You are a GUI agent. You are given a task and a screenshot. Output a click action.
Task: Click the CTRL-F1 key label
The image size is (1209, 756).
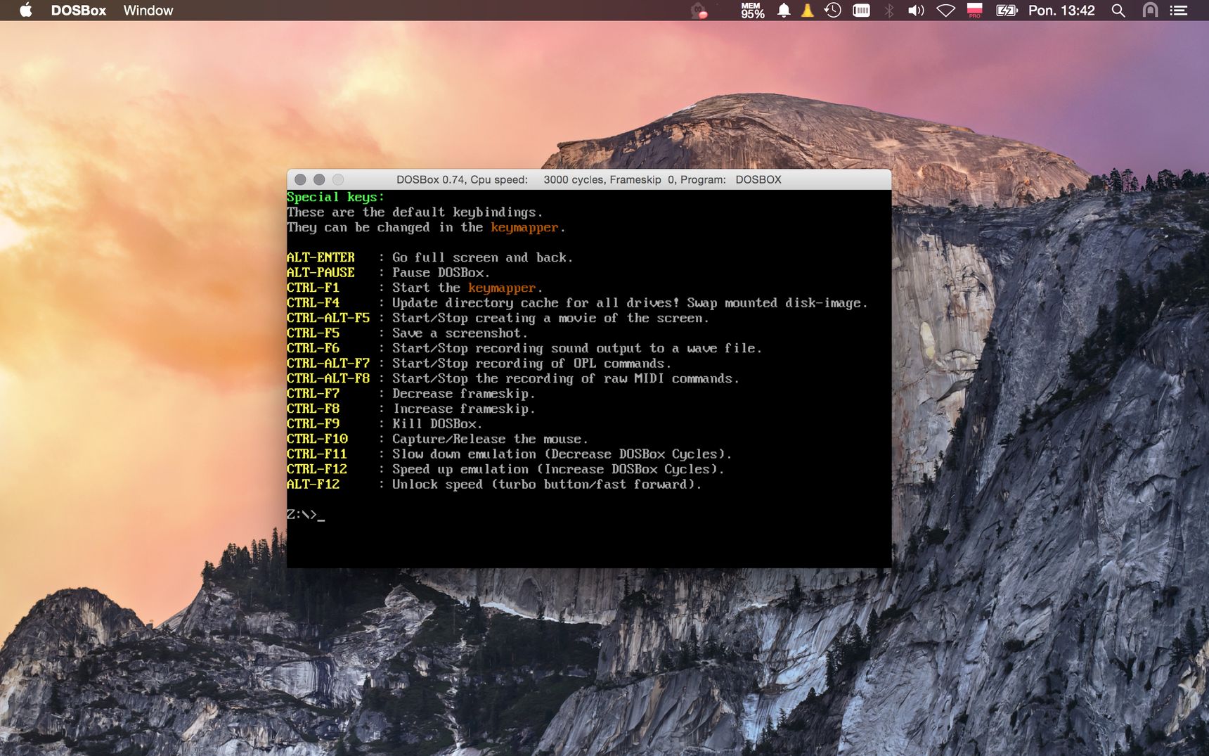pyautogui.click(x=313, y=288)
